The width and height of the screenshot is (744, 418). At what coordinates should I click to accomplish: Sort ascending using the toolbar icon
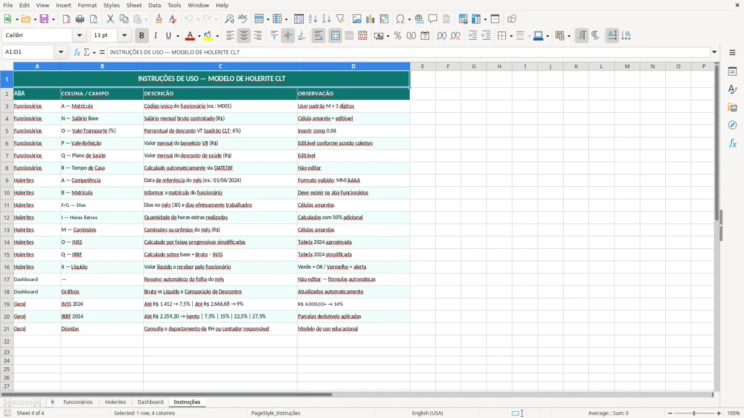[x=313, y=19]
